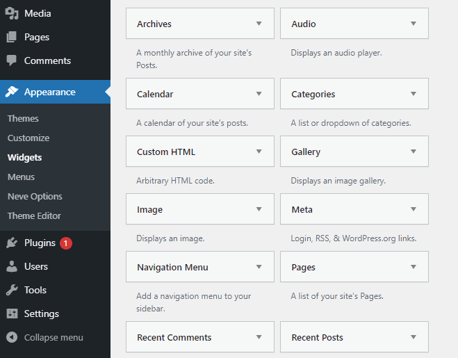Image resolution: width=458 pixels, height=358 pixels.
Task: Expand the Audio widget arrow
Action: (414, 24)
